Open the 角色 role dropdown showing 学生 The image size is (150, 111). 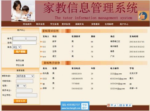tap(17, 47)
